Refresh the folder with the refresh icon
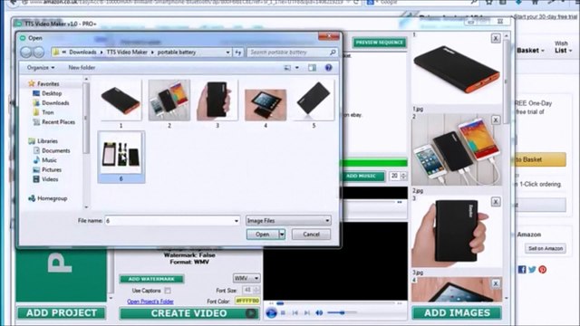 click(x=238, y=53)
